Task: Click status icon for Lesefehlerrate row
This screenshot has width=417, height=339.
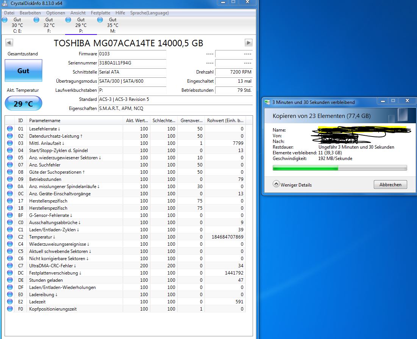Action: (10, 129)
